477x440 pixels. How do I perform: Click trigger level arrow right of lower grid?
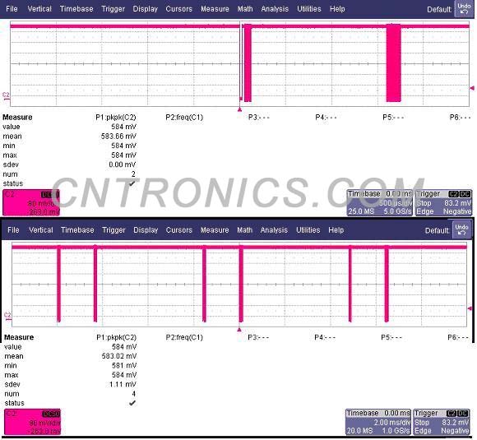pyautogui.click(x=470, y=308)
